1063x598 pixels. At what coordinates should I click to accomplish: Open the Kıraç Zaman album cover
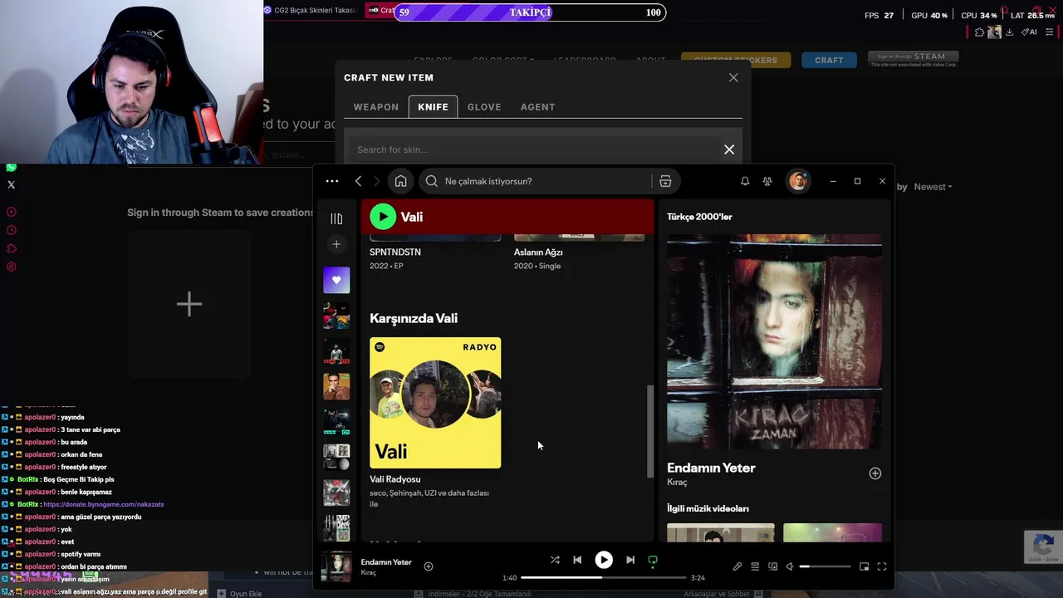tap(774, 341)
